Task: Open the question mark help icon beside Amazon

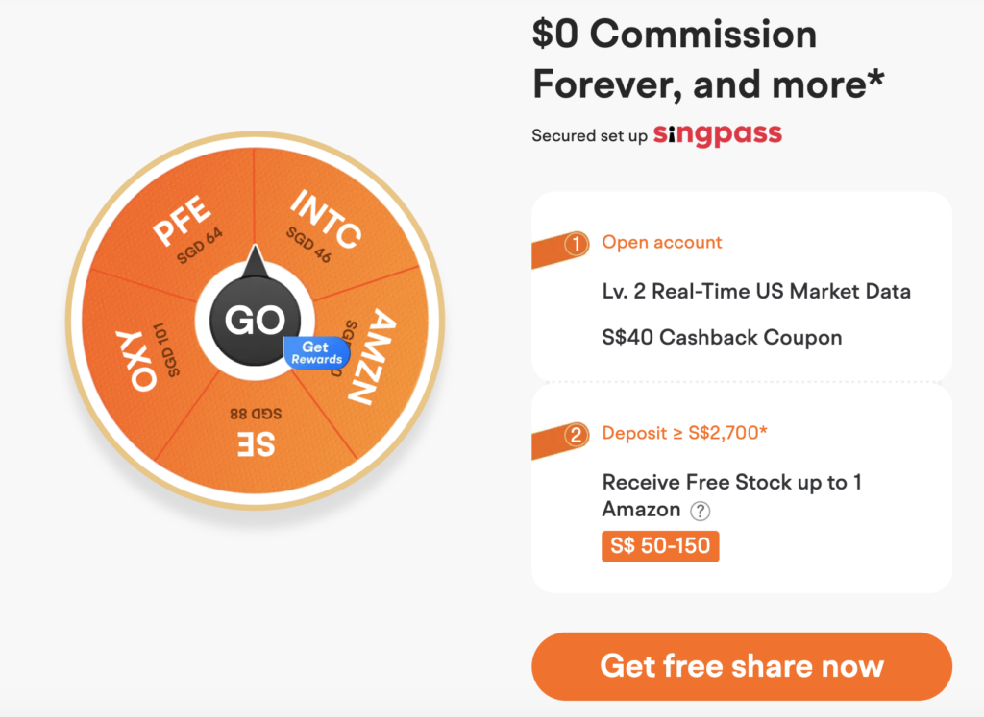Action: (701, 511)
